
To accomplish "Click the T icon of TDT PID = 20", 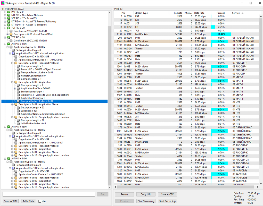I will [x=9, y=38].
